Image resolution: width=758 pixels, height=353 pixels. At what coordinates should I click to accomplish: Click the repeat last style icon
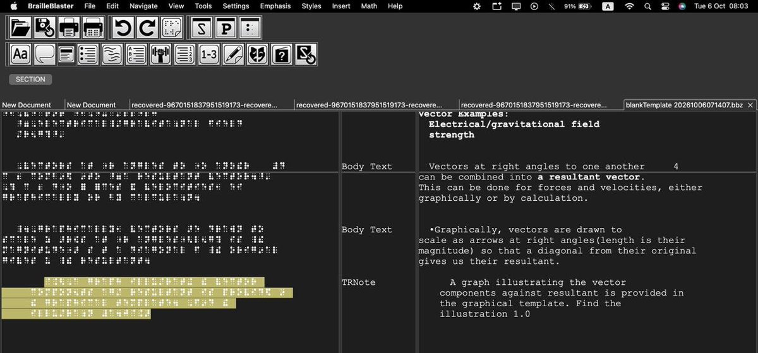pyautogui.click(x=306, y=54)
